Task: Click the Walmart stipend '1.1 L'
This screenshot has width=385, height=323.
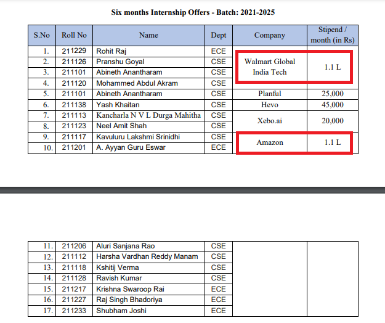Action: point(333,67)
